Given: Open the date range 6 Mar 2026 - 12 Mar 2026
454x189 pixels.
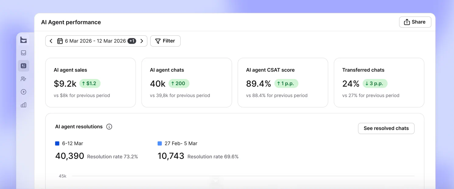Looking at the screenshot, I should click(x=96, y=41).
